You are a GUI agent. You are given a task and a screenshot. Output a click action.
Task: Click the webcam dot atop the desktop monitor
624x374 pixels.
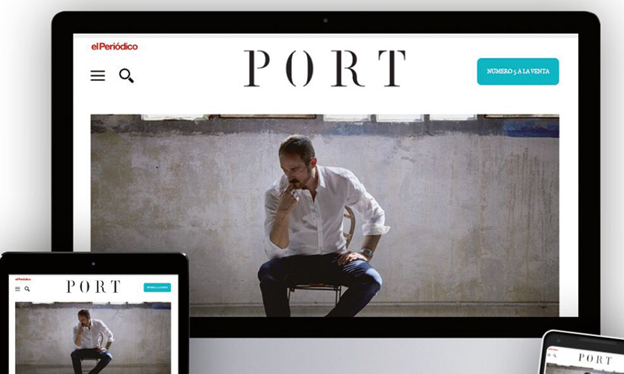point(326,20)
